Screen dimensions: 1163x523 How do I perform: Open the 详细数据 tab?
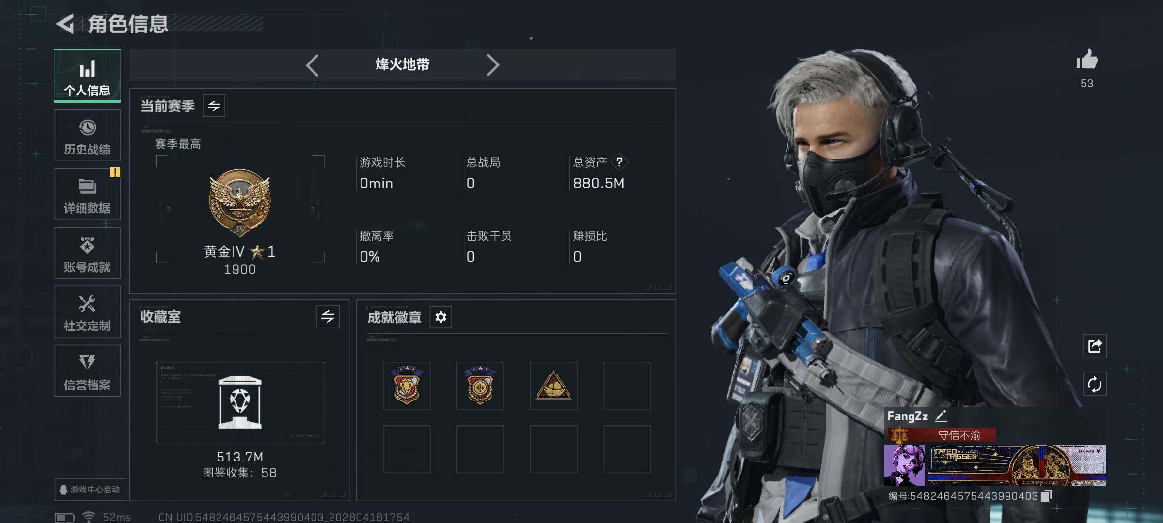pos(87,194)
